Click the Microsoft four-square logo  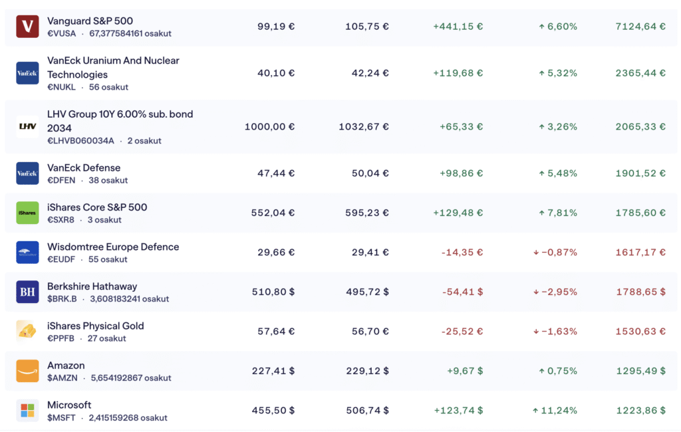point(27,410)
